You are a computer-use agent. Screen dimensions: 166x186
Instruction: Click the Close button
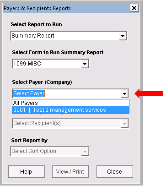pyautogui.click(x=115, y=172)
